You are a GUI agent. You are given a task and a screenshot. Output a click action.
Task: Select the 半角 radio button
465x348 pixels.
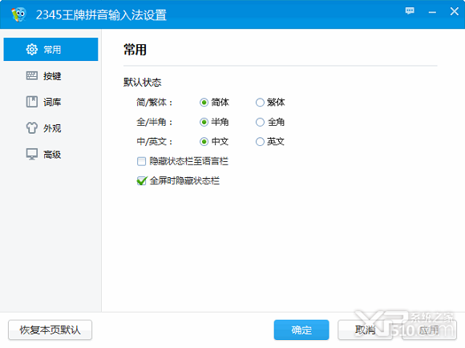[204, 122]
